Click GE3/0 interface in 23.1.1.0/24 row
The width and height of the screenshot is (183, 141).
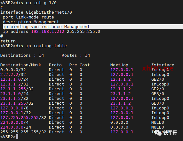click(x=157, y=94)
